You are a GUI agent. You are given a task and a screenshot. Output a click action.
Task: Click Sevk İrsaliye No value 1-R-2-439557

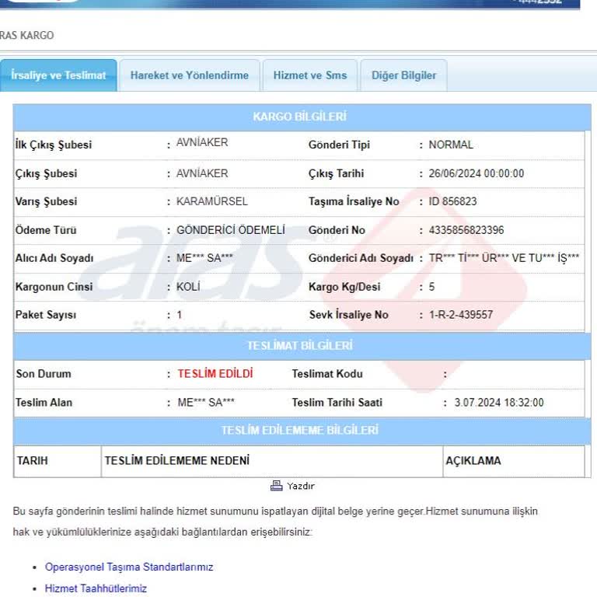point(461,315)
